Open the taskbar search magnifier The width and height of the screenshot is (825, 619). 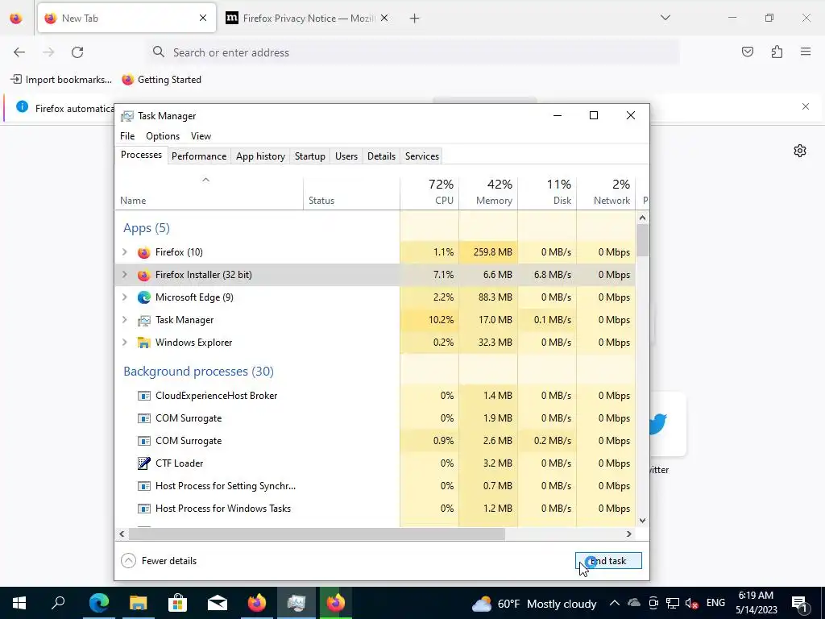(58, 603)
